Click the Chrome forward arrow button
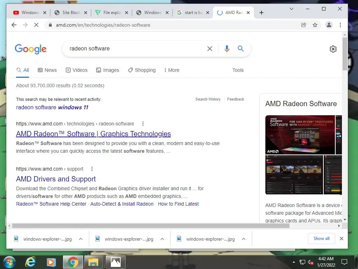The width and height of the screenshot is (358, 269). pyautogui.click(x=25, y=25)
